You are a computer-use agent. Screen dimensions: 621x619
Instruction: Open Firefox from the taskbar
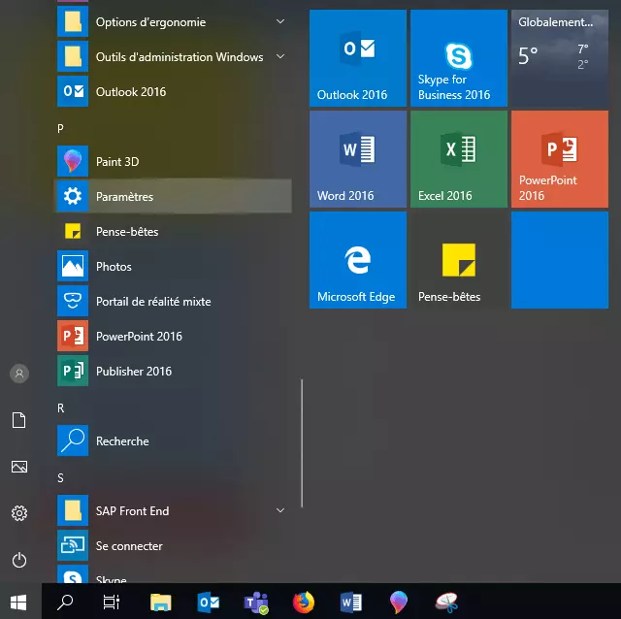coord(304,603)
